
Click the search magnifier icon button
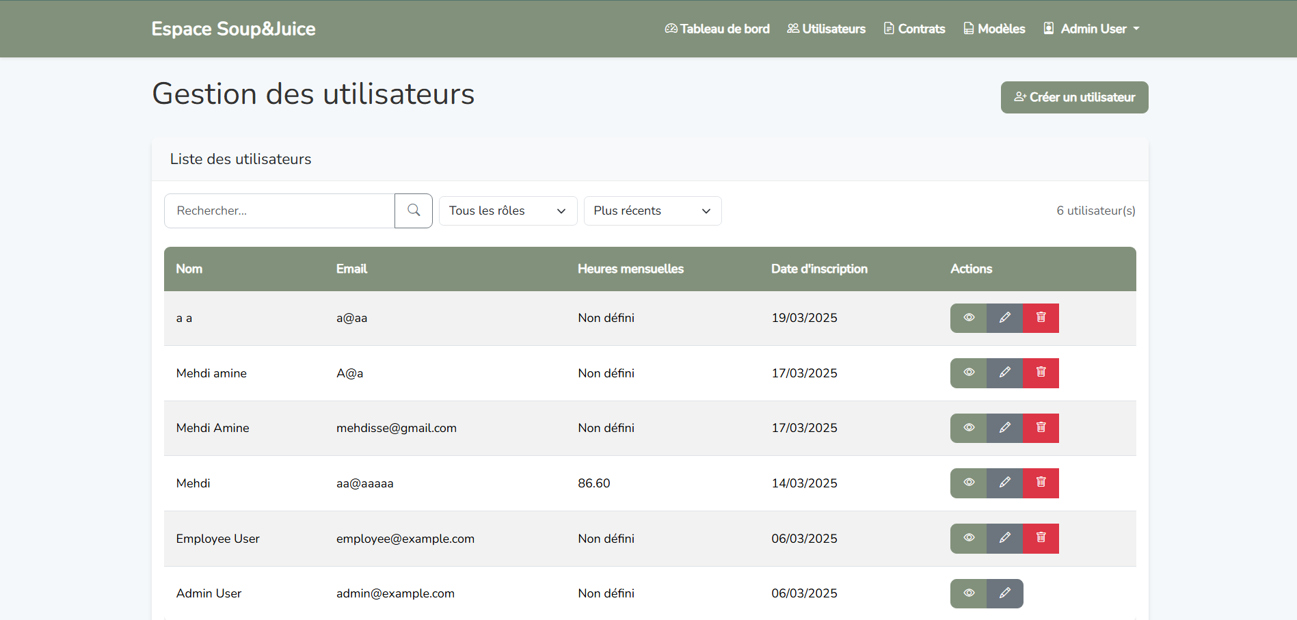pos(414,211)
